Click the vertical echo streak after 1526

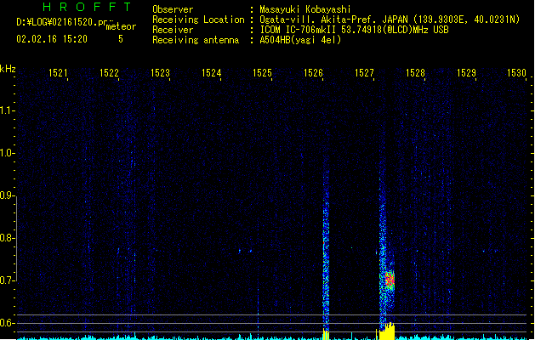point(326,252)
